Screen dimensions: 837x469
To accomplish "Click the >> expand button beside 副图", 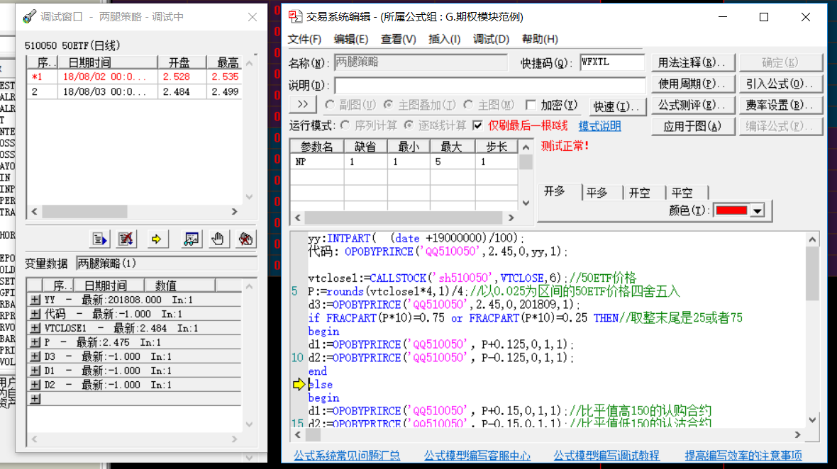I will 303,105.
